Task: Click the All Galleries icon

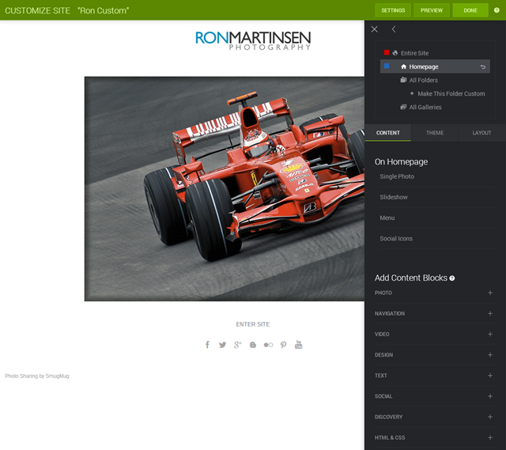Action: coord(403,107)
